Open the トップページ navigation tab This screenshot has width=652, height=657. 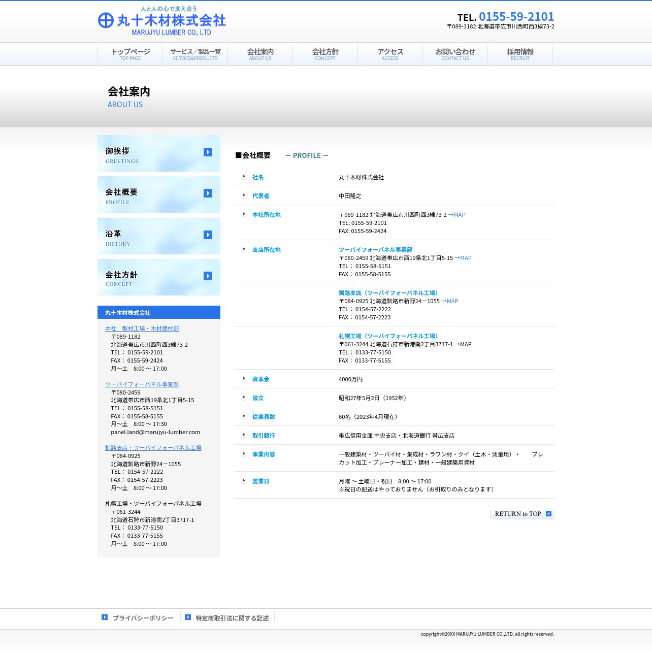(131, 54)
